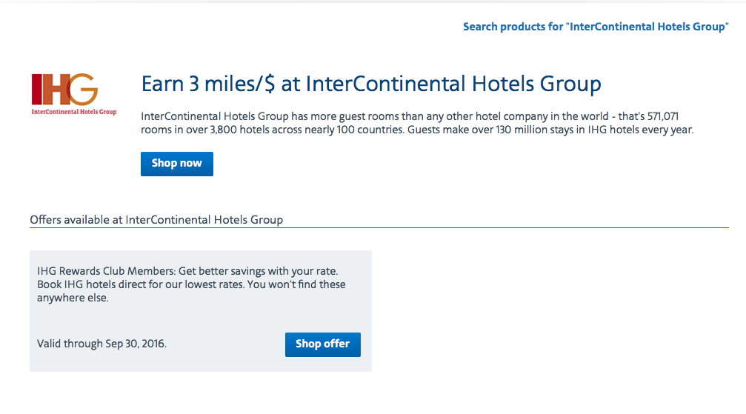Click the IHG logo image
Viewport: 746px width, 414px height.
coord(74,94)
